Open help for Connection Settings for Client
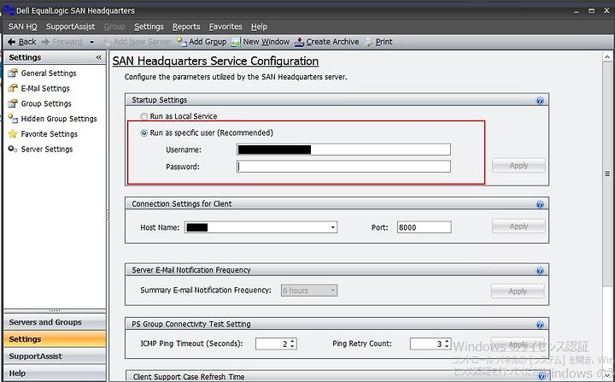This screenshot has width=615, height=382. click(x=540, y=204)
